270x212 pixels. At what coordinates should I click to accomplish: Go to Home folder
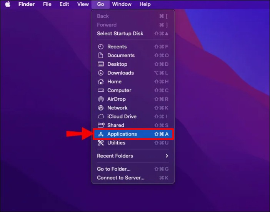(133, 81)
